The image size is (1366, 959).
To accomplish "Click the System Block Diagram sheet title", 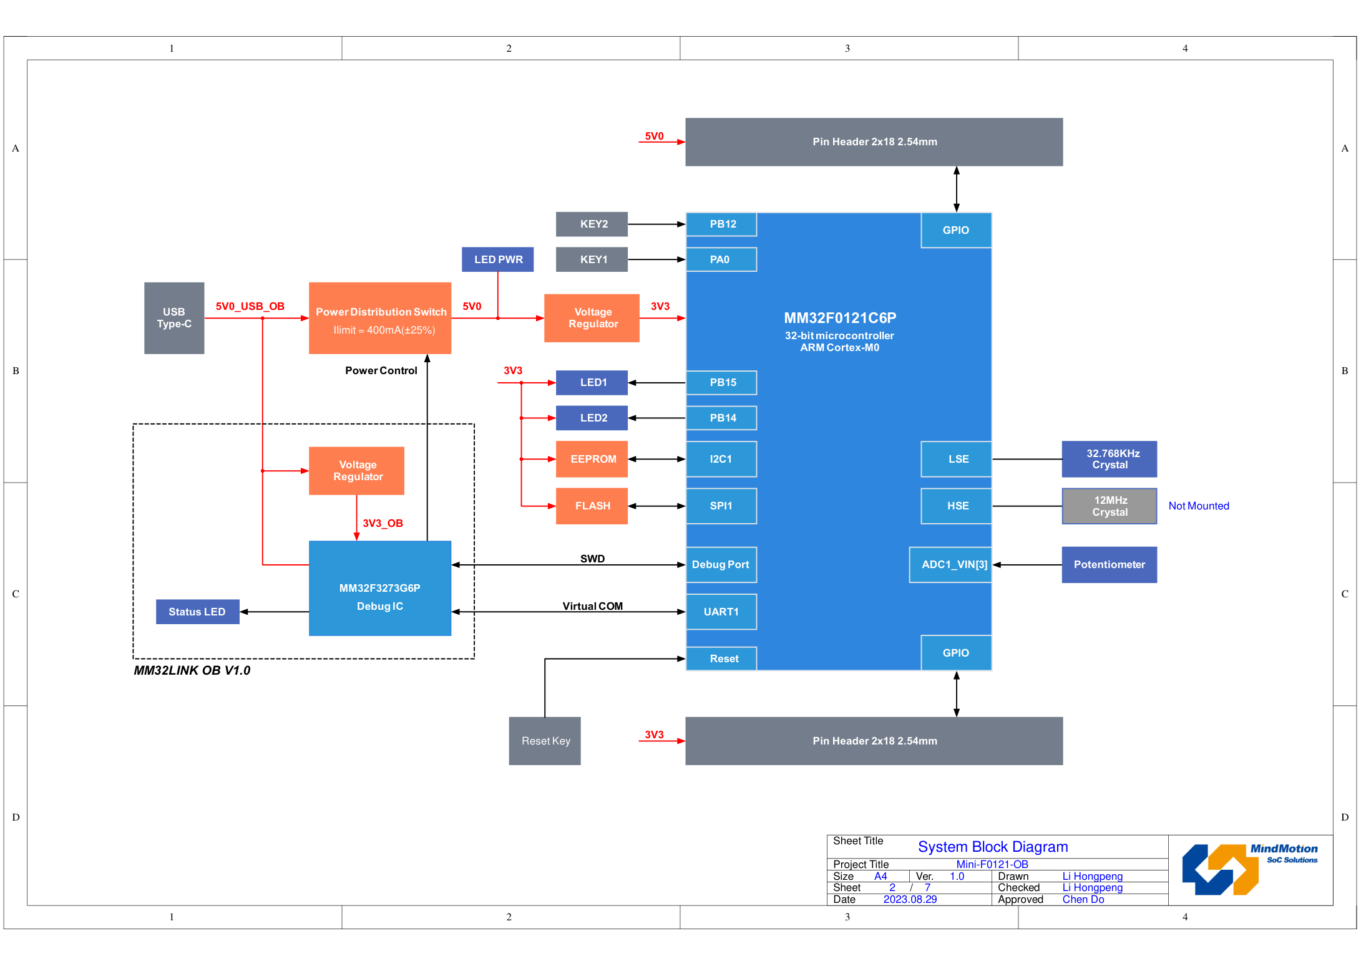I will tap(992, 847).
